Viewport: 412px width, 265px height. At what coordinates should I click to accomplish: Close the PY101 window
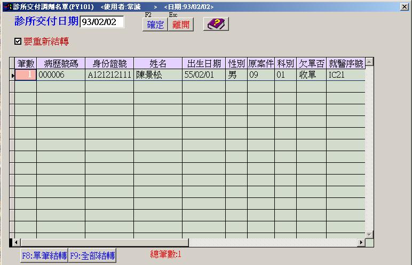coord(405,6)
